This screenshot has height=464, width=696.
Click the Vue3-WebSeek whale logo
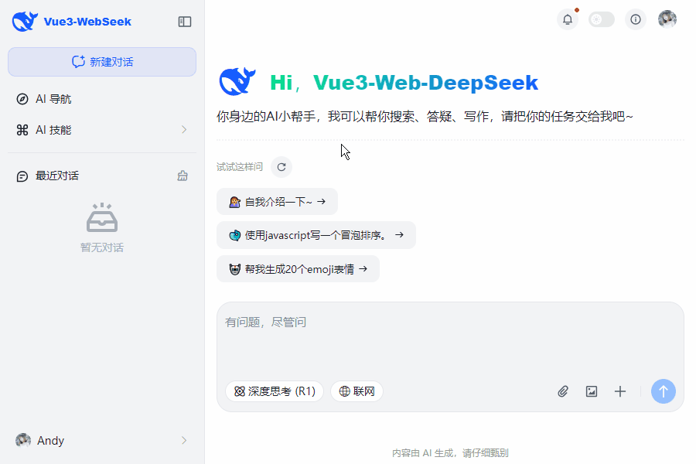point(25,22)
